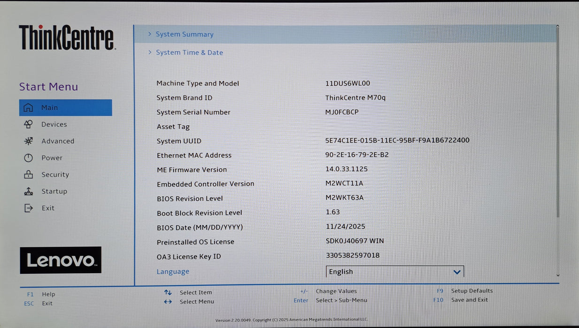Click the up-down arrows Select Item icon
The height and width of the screenshot is (328, 579).
(x=168, y=292)
